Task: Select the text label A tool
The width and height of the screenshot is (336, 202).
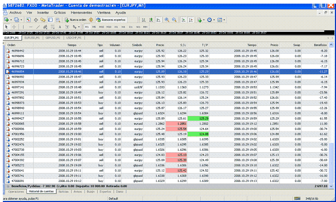Action: [60, 27]
